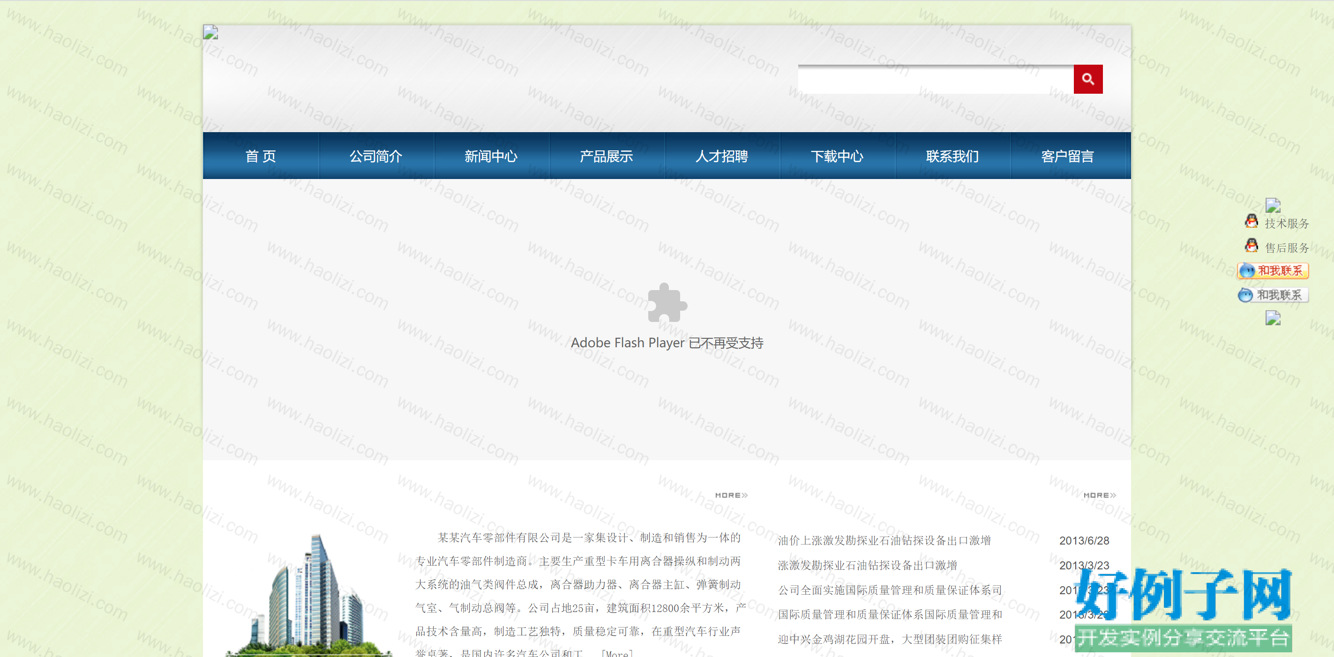The width and height of the screenshot is (1334, 657).
Task: Open the 售后服务 QQ contact link
Action: click(x=1287, y=248)
